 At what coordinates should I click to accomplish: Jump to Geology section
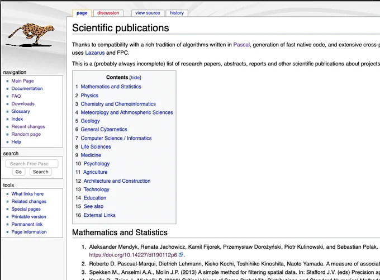click(90, 121)
